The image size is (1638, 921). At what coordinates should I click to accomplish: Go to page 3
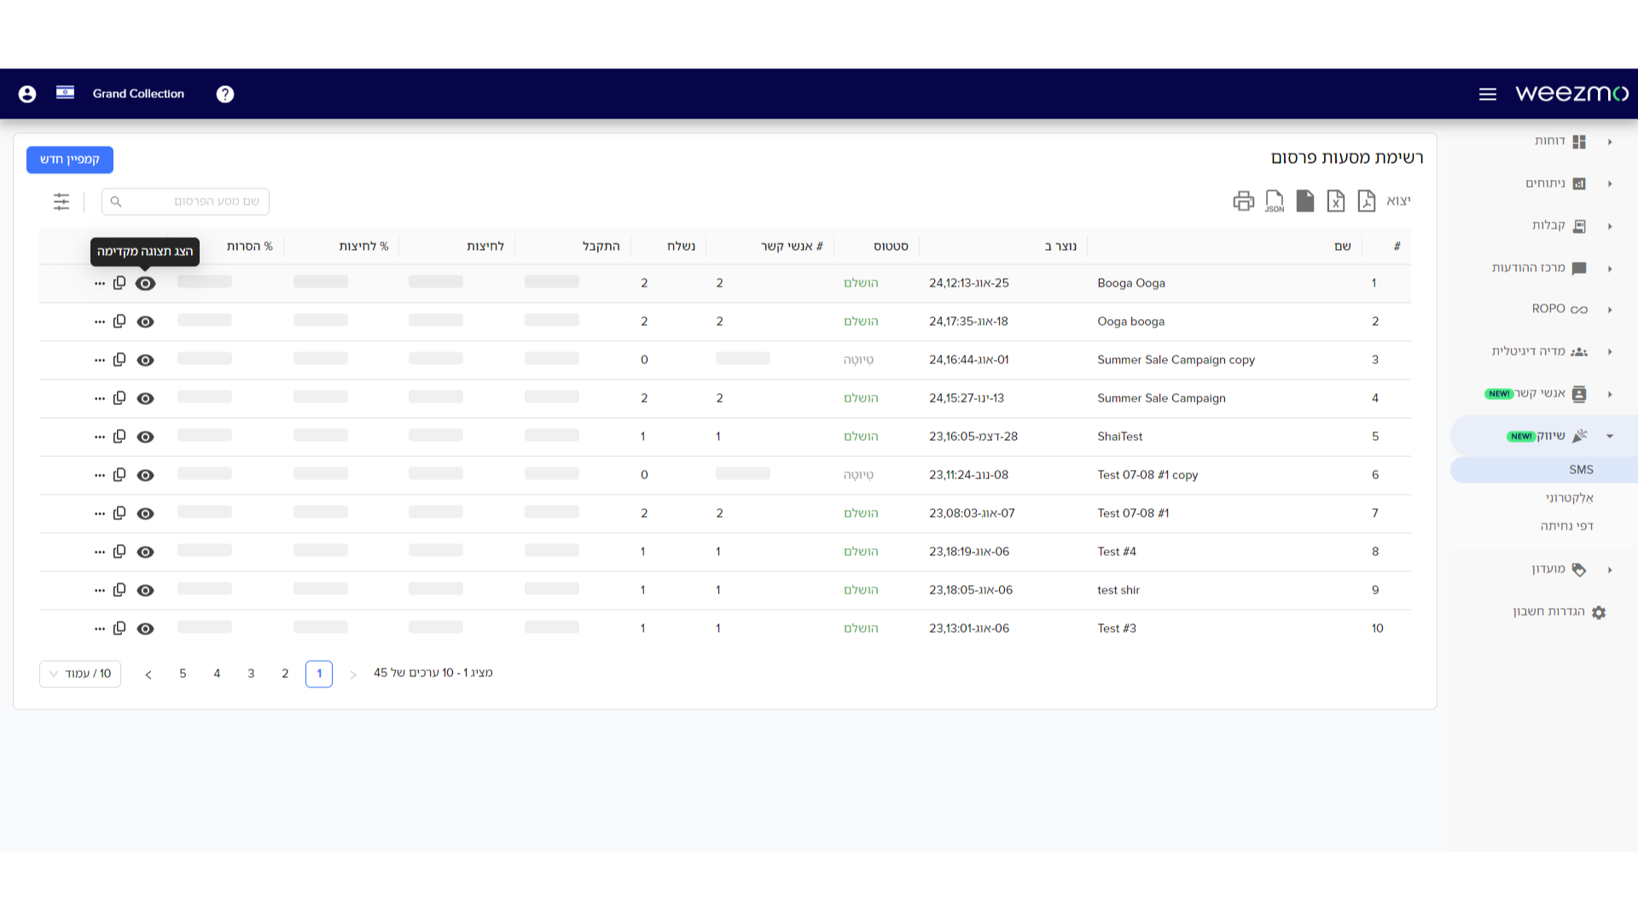(x=251, y=674)
